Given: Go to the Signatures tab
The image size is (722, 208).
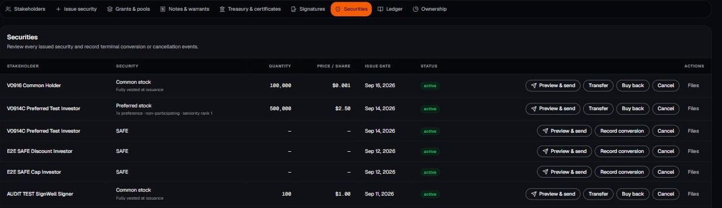Looking at the screenshot, I should click(308, 9).
